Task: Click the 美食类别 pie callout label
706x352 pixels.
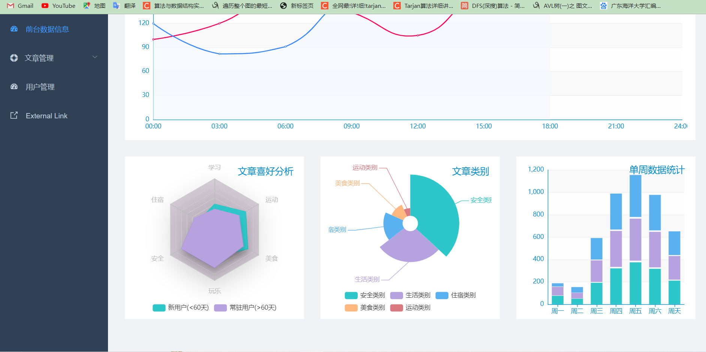Action: pyautogui.click(x=347, y=183)
